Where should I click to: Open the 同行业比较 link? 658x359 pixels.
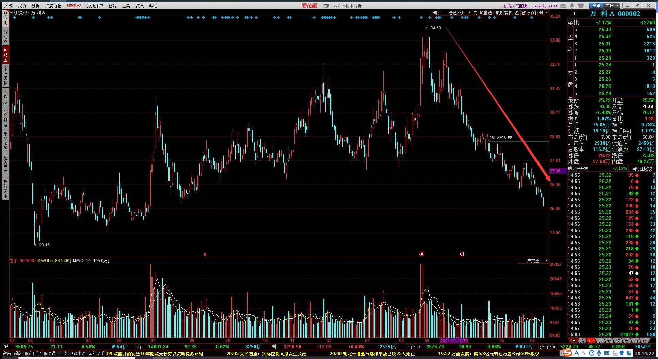pos(642,169)
